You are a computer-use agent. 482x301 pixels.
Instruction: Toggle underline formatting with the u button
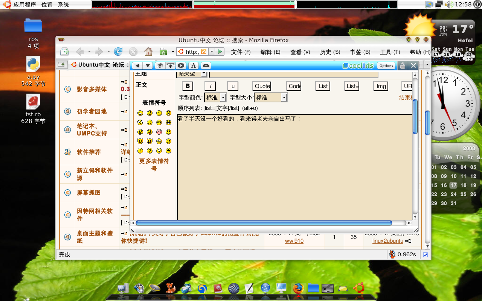click(233, 86)
